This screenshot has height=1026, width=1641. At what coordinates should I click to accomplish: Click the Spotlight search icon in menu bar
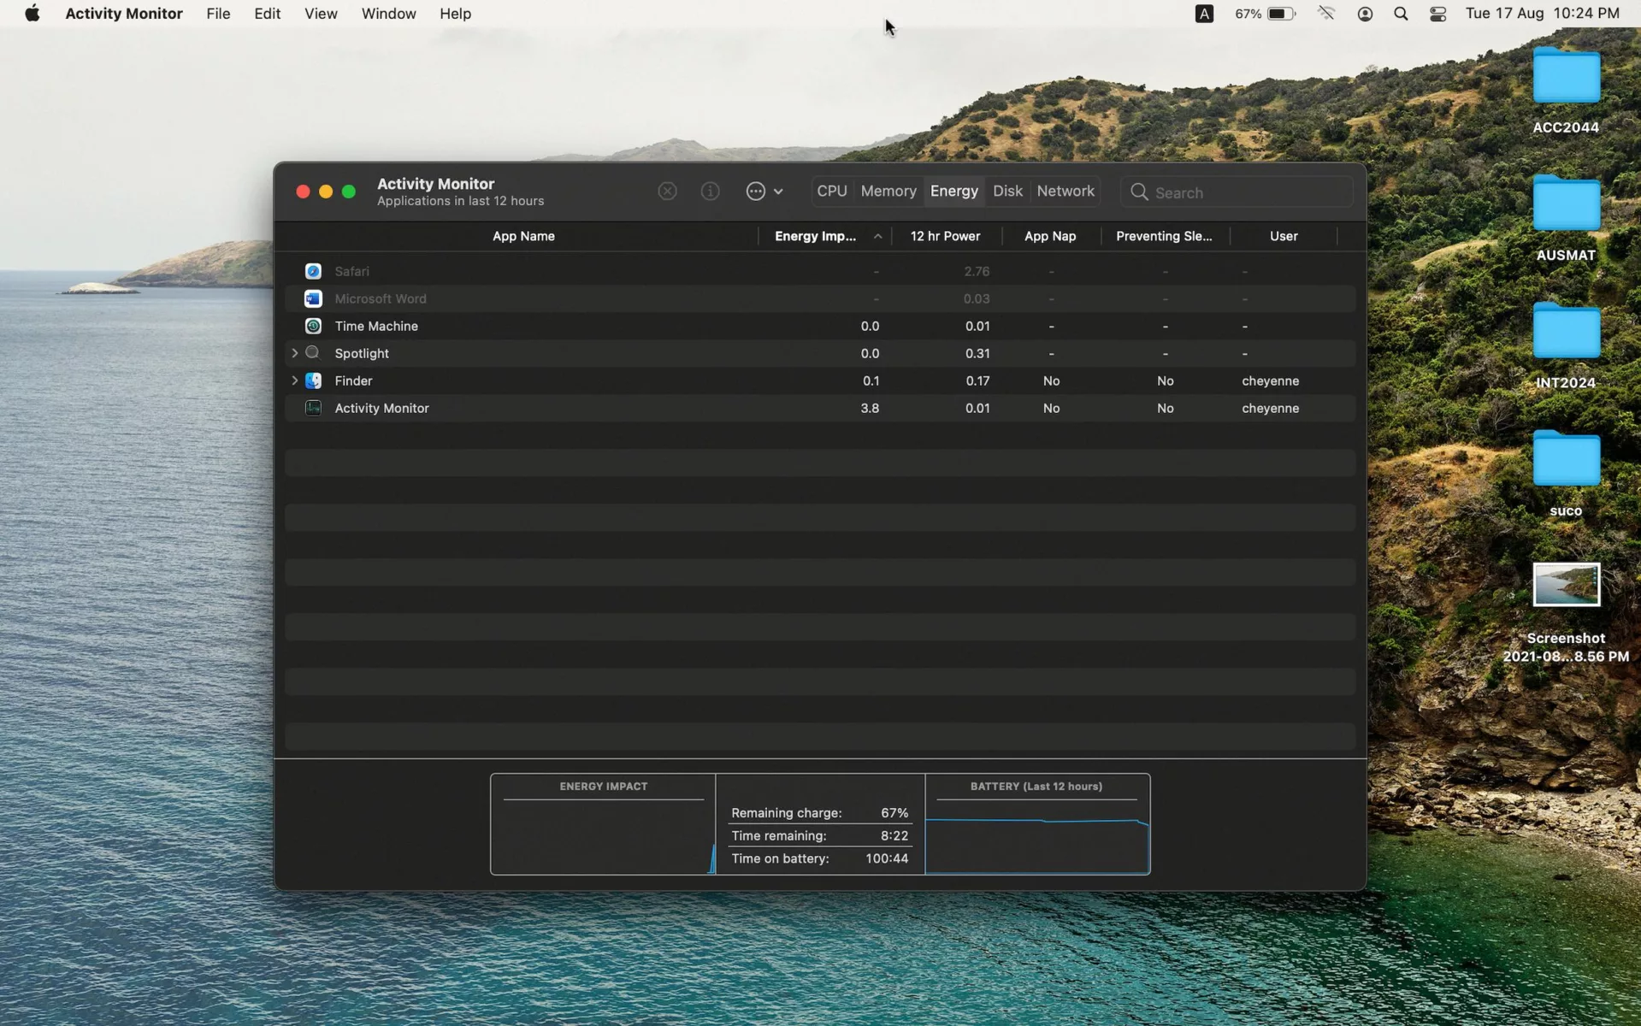click(x=1401, y=14)
